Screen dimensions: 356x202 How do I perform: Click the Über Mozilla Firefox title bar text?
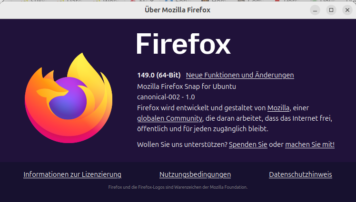click(178, 10)
